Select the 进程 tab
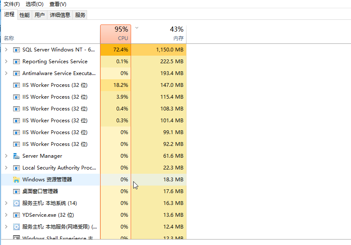Viewport: 351px width, 245px height. (x=9, y=14)
